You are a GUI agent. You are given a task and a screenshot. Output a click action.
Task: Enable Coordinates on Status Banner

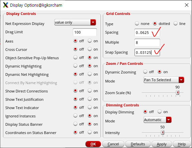point(90,132)
